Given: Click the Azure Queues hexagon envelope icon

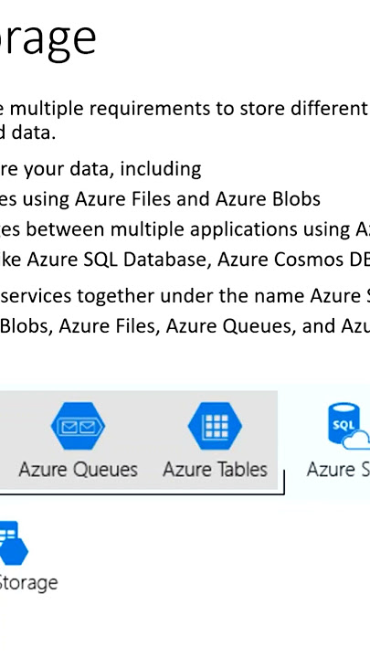Looking at the screenshot, I should pos(78,426).
